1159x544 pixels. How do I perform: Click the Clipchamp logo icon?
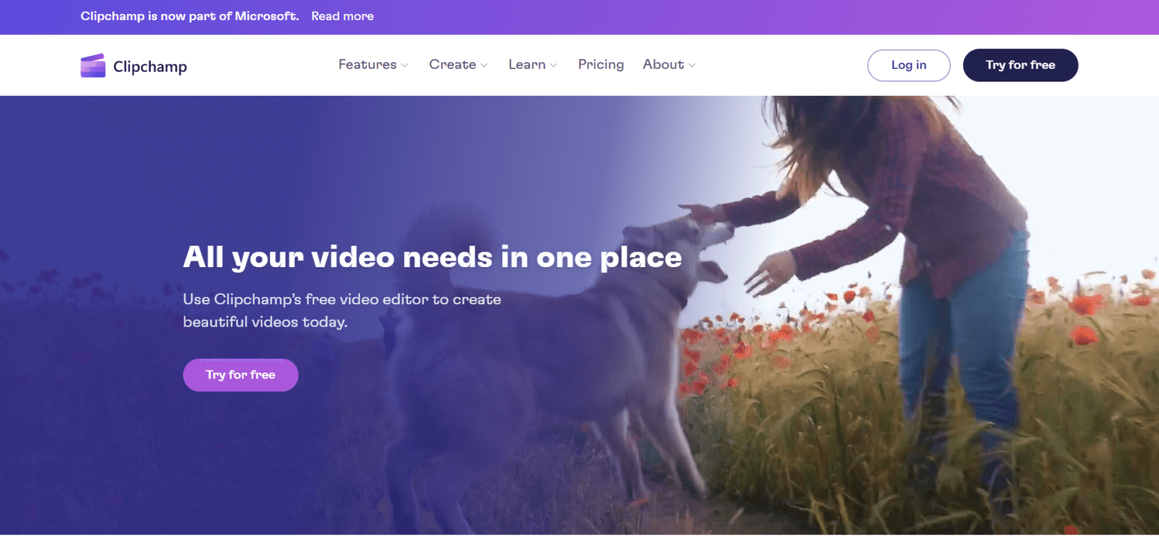(92, 65)
